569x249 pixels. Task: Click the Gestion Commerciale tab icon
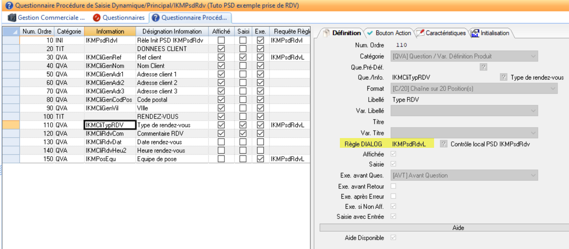12,18
